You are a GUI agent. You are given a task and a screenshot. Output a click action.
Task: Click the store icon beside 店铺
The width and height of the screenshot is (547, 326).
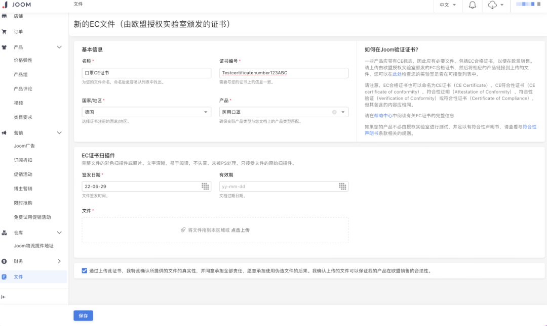click(4, 16)
